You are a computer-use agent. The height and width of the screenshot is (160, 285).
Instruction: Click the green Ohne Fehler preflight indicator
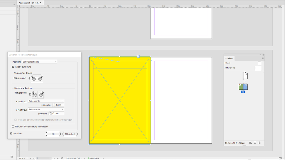tap(89, 158)
